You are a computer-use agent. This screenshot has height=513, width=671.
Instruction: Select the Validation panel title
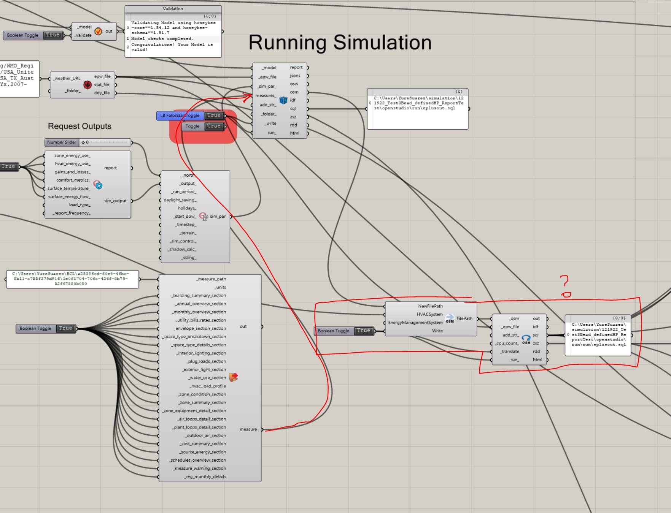coord(173,9)
